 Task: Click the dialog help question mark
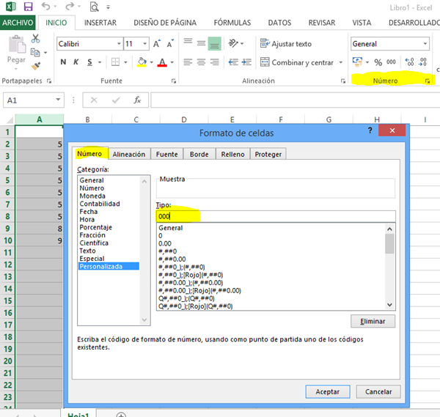pyautogui.click(x=370, y=130)
